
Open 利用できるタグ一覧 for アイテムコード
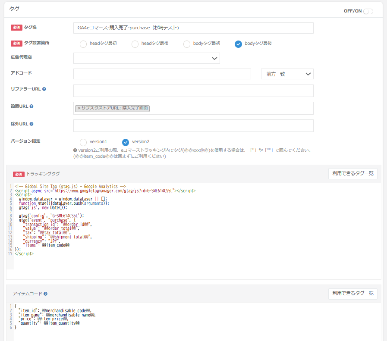(x=352, y=294)
